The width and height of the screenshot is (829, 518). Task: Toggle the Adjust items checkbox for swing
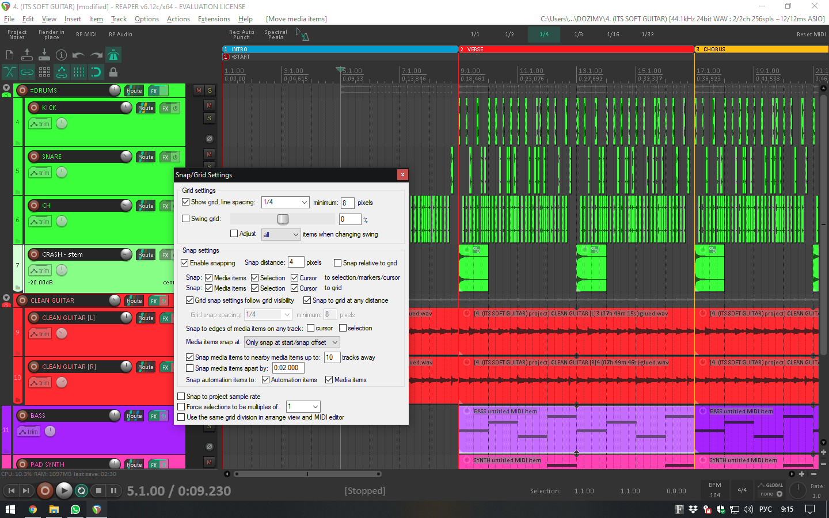[x=234, y=234]
